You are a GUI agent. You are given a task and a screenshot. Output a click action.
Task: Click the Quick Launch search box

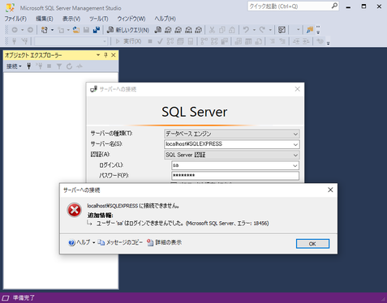click(290, 6)
